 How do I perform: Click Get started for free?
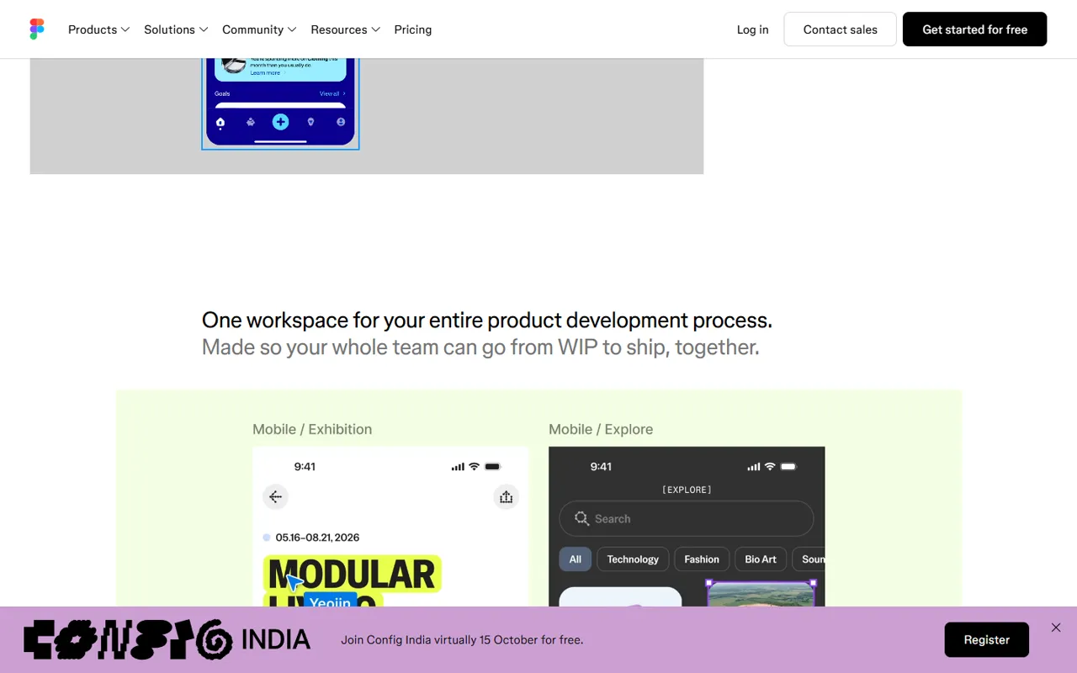click(x=974, y=29)
